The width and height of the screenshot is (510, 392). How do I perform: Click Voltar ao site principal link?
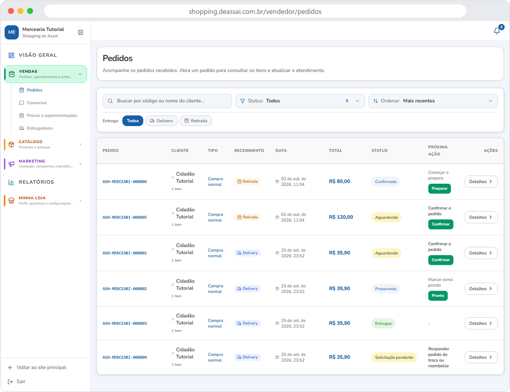pos(41,368)
